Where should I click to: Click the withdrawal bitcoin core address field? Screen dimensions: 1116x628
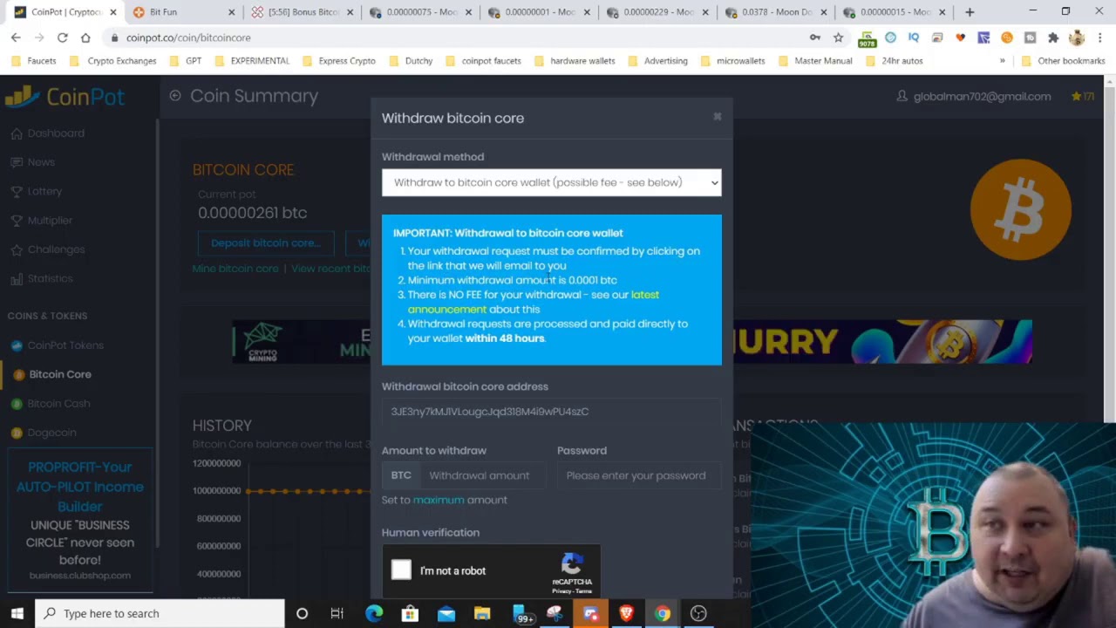click(551, 412)
